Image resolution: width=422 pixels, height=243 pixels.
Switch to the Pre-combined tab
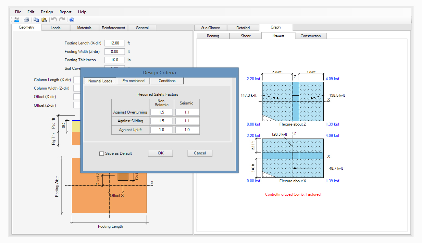click(133, 81)
